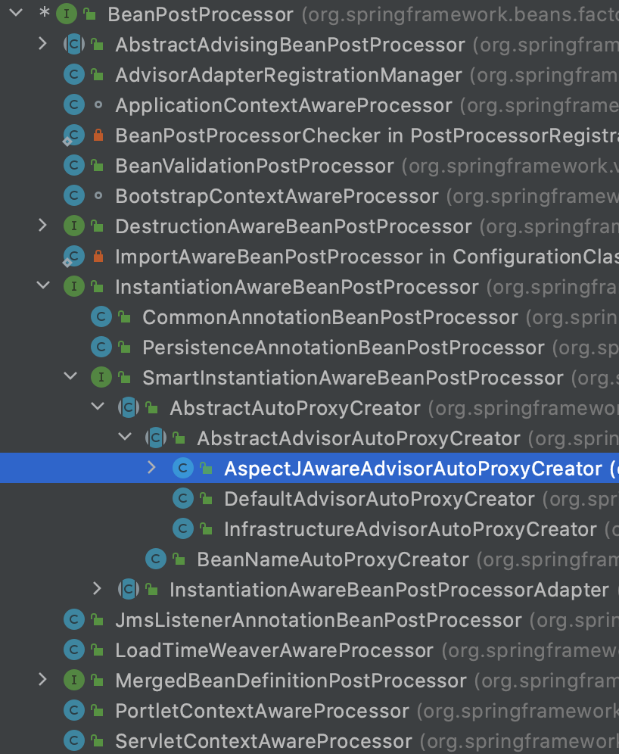Expand MergedBeanDefinitionPostProcessor node
The width and height of the screenshot is (619, 754).
tap(43, 680)
